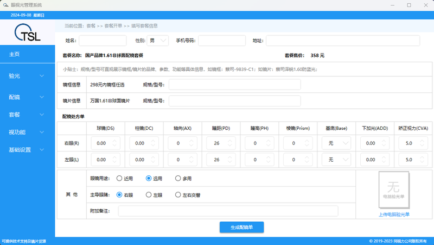
Task: Decrease left eye 矫正视力(CVA) value
Action: (x=422, y=162)
